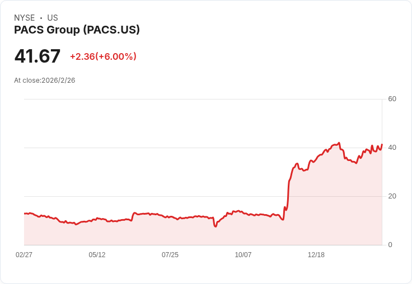Click the 60 y-axis label
Image resolution: width=412 pixels, height=284 pixels.
[x=392, y=99]
